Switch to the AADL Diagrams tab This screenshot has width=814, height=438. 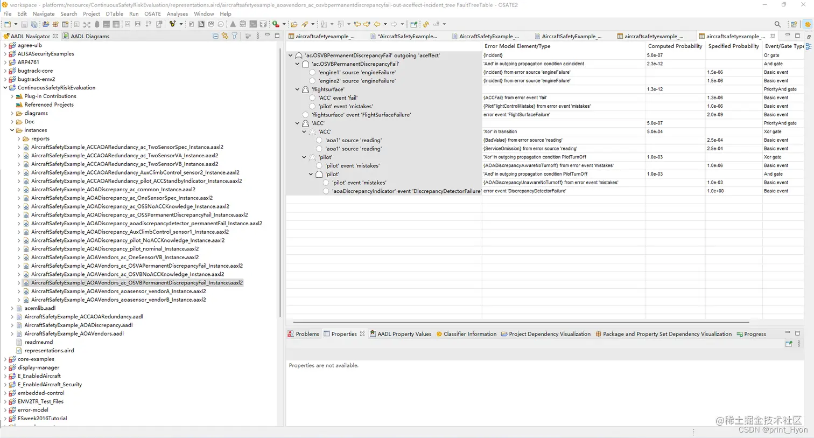[x=86, y=36]
